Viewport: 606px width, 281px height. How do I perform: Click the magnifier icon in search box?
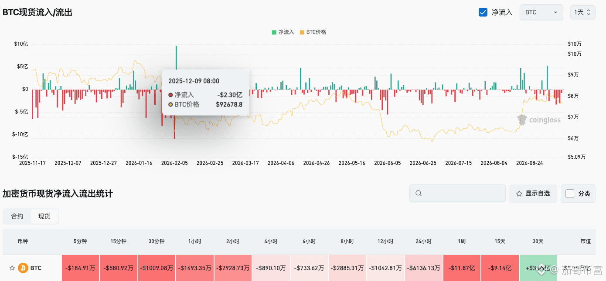point(419,193)
